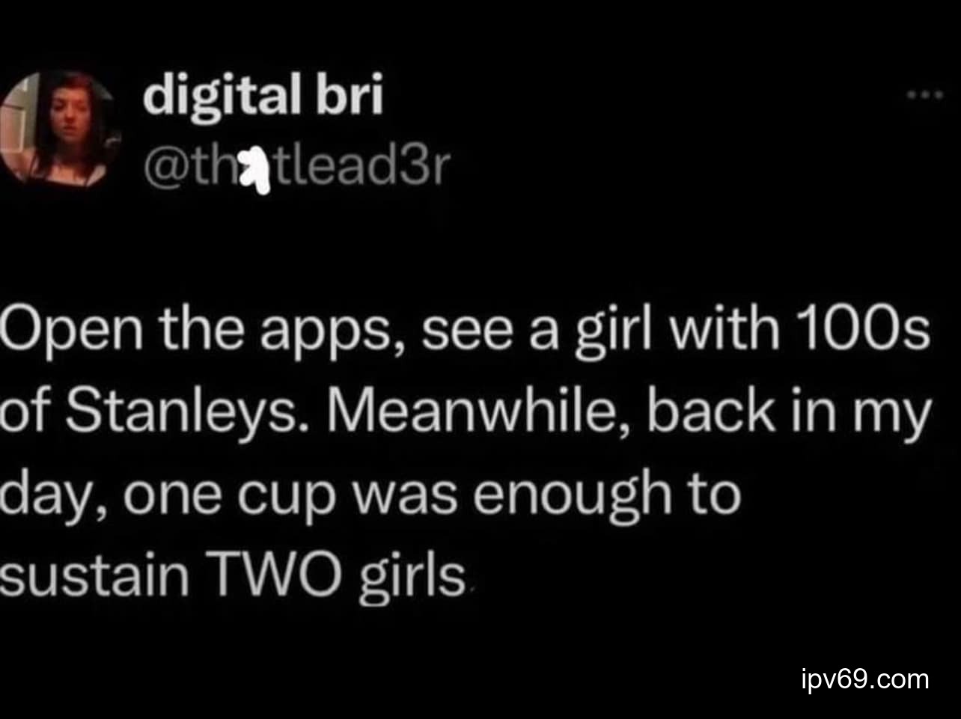Select the word girls ending the tweet

tap(412, 575)
